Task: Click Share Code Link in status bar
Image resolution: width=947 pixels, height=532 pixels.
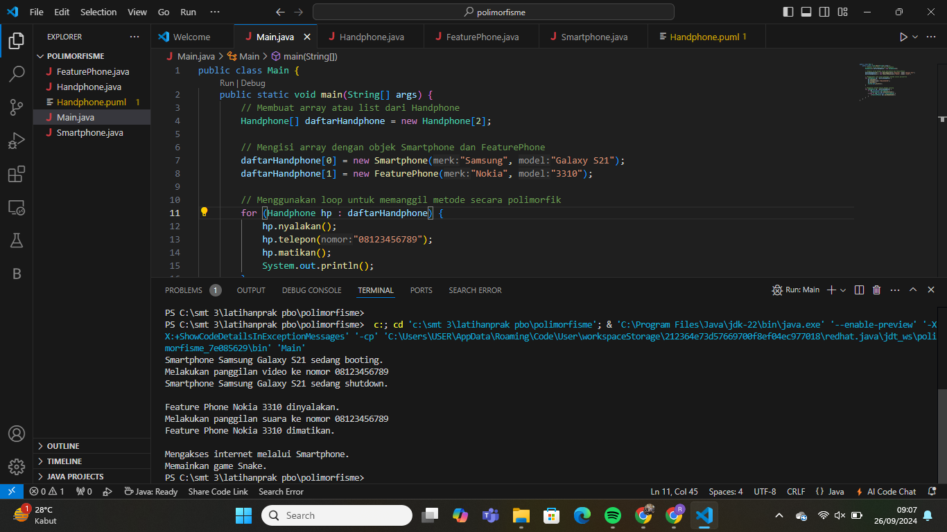Action: pyautogui.click(x=218, y=492)
